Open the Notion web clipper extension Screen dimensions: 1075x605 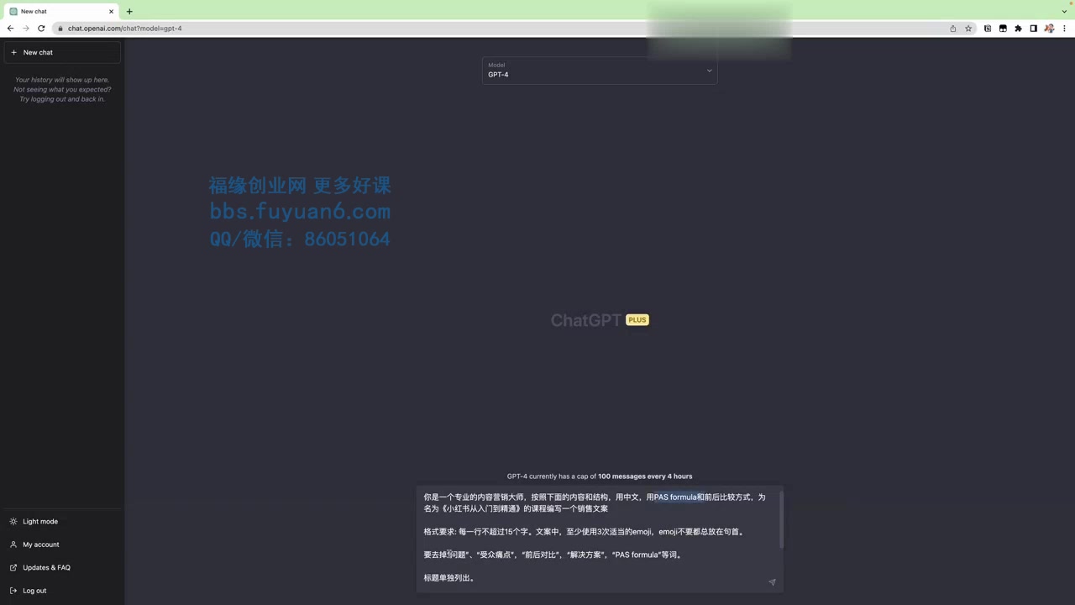coord(988,29)
